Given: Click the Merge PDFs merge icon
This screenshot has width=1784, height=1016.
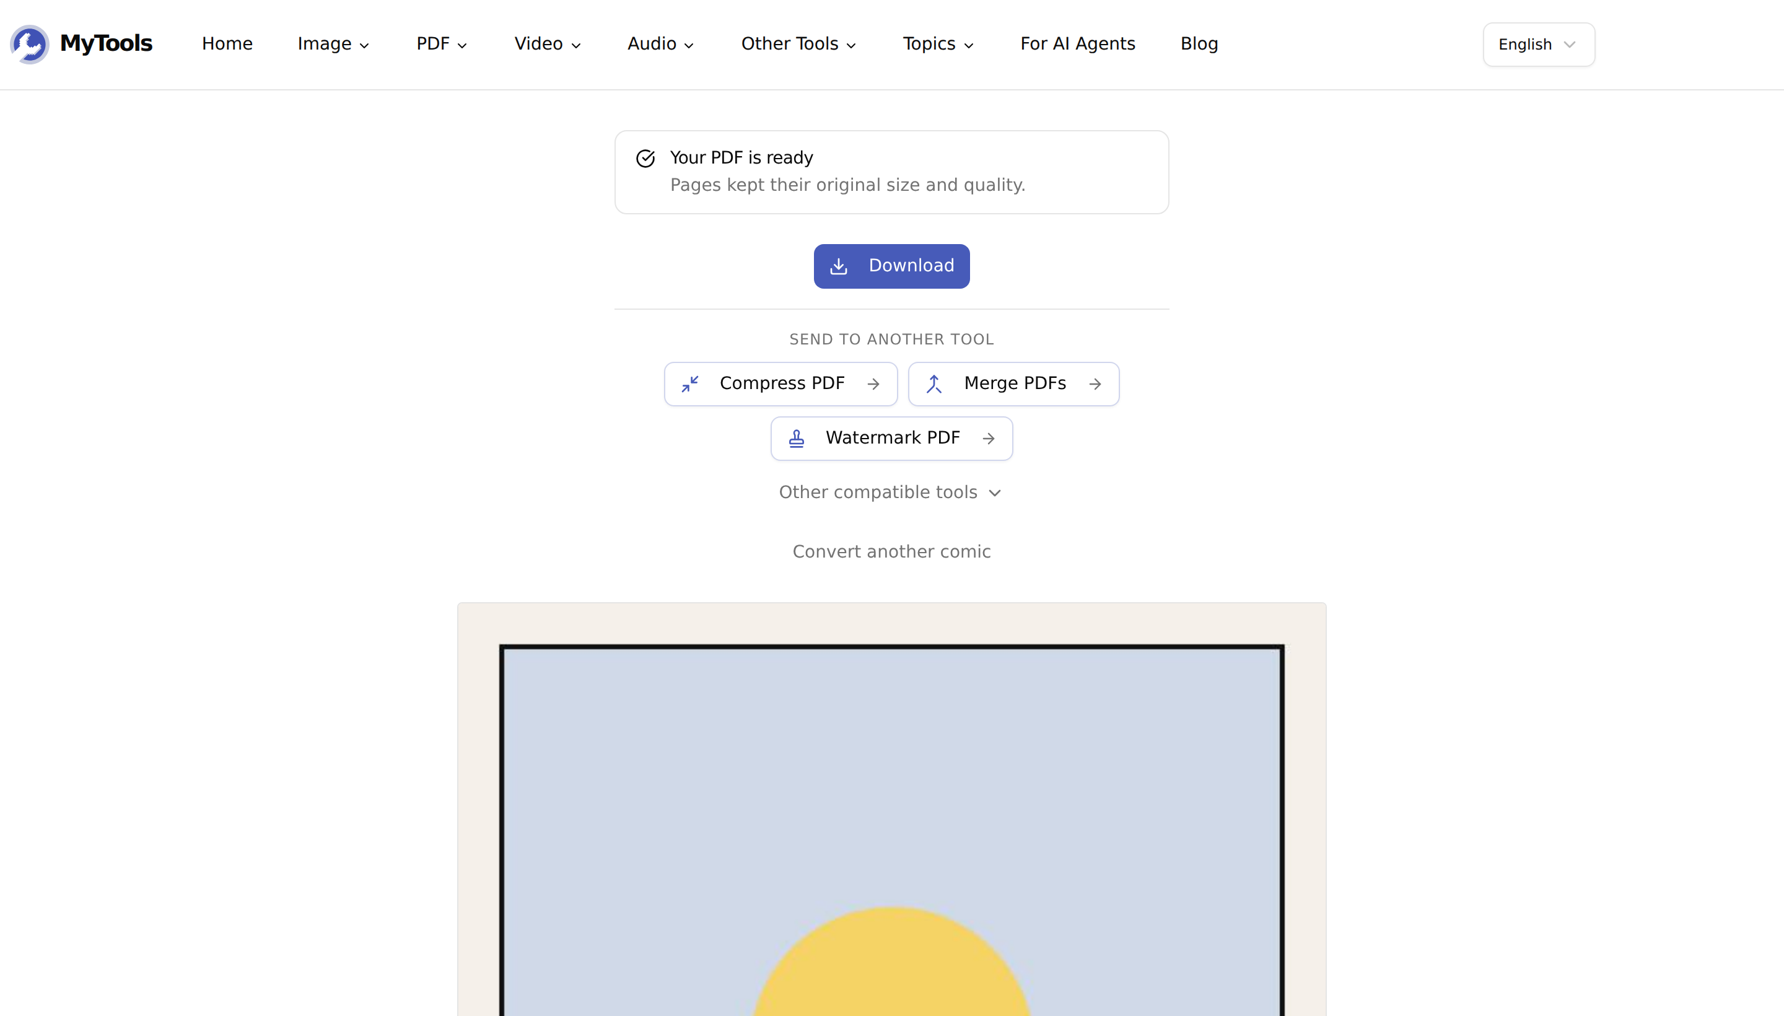Looking at the screenshot, I should pyautogui.click(x=934, y=384).
